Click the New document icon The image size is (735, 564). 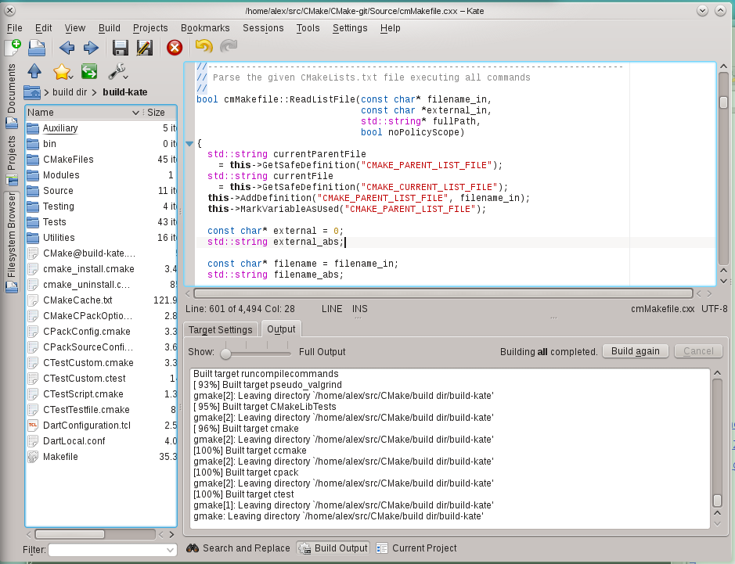coord(13,48)
